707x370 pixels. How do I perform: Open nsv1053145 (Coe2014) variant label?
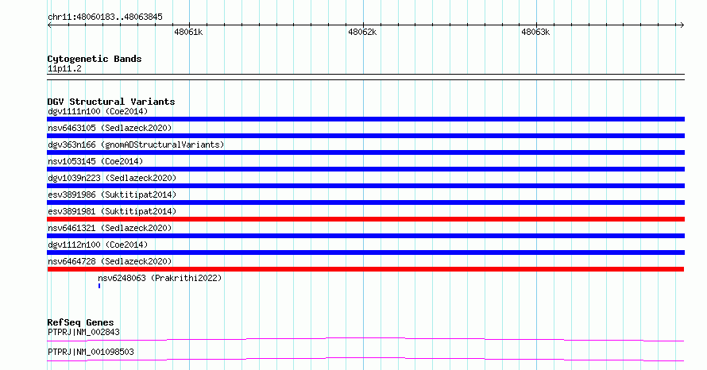(x=95, y=161)
